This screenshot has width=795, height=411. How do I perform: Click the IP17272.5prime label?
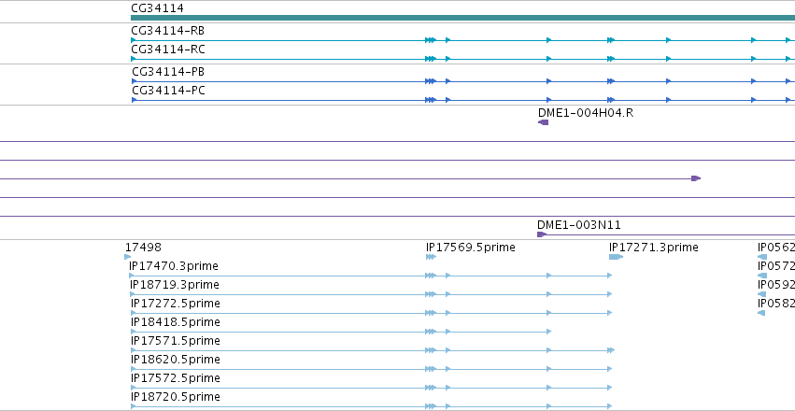[x=176, y=304]
